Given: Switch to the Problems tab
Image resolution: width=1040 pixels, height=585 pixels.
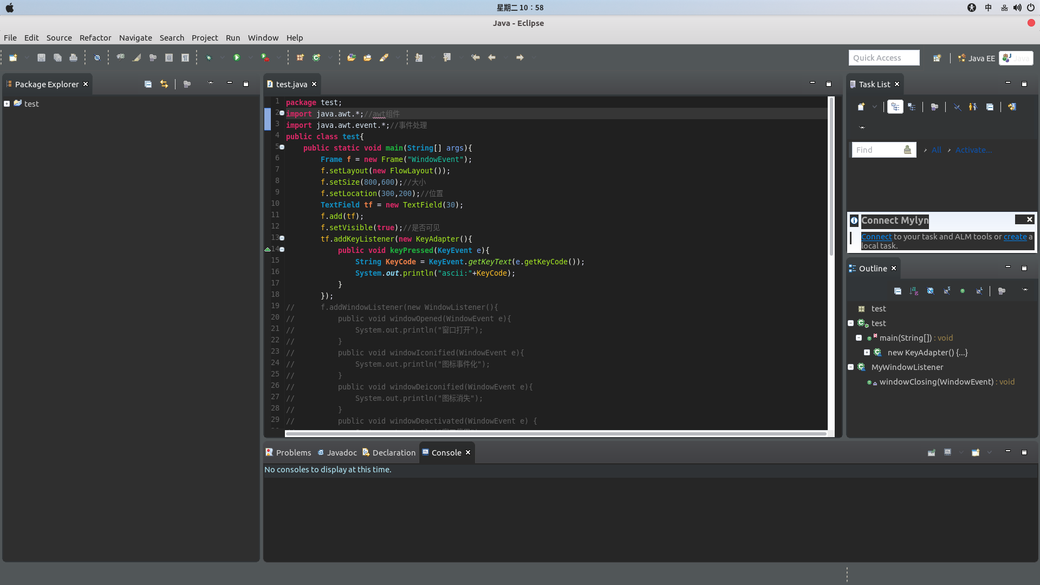Looking at the screenshot, I should coord(289,452).
